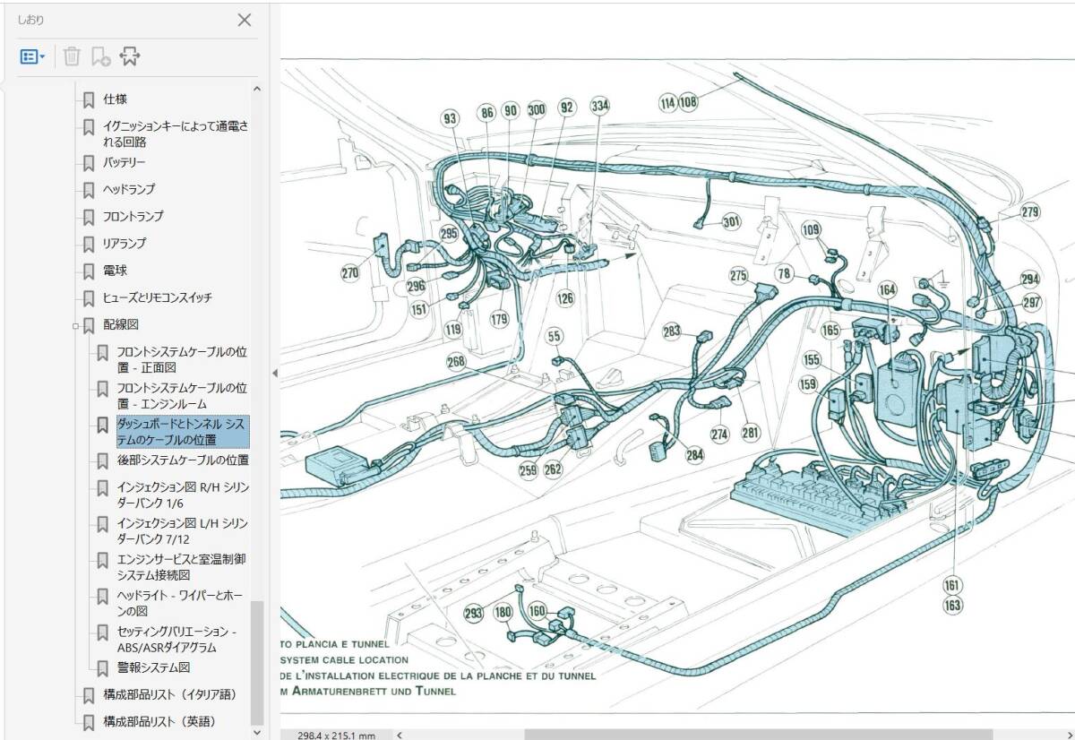The image size is (1075, 740).
Task: Go to 後部システムケーブルの位置 bookmark
Action: point(183,460)
